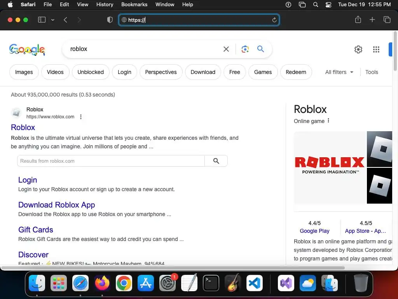Open Terminal from the Dock
This screenshot has height=299, width=398.
(211, 283)
